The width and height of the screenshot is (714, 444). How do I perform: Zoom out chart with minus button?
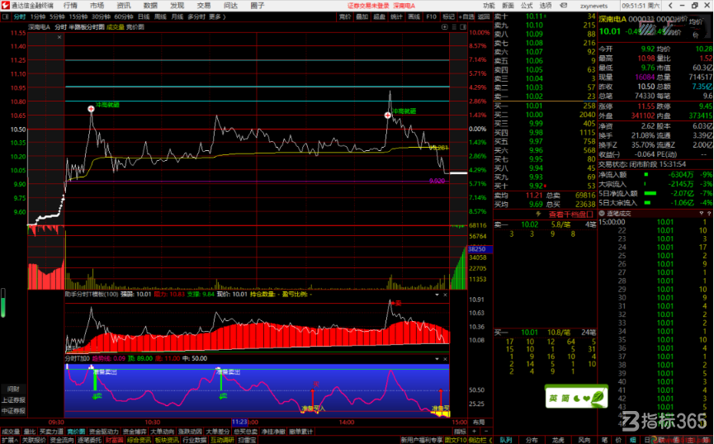pos(485,432)
